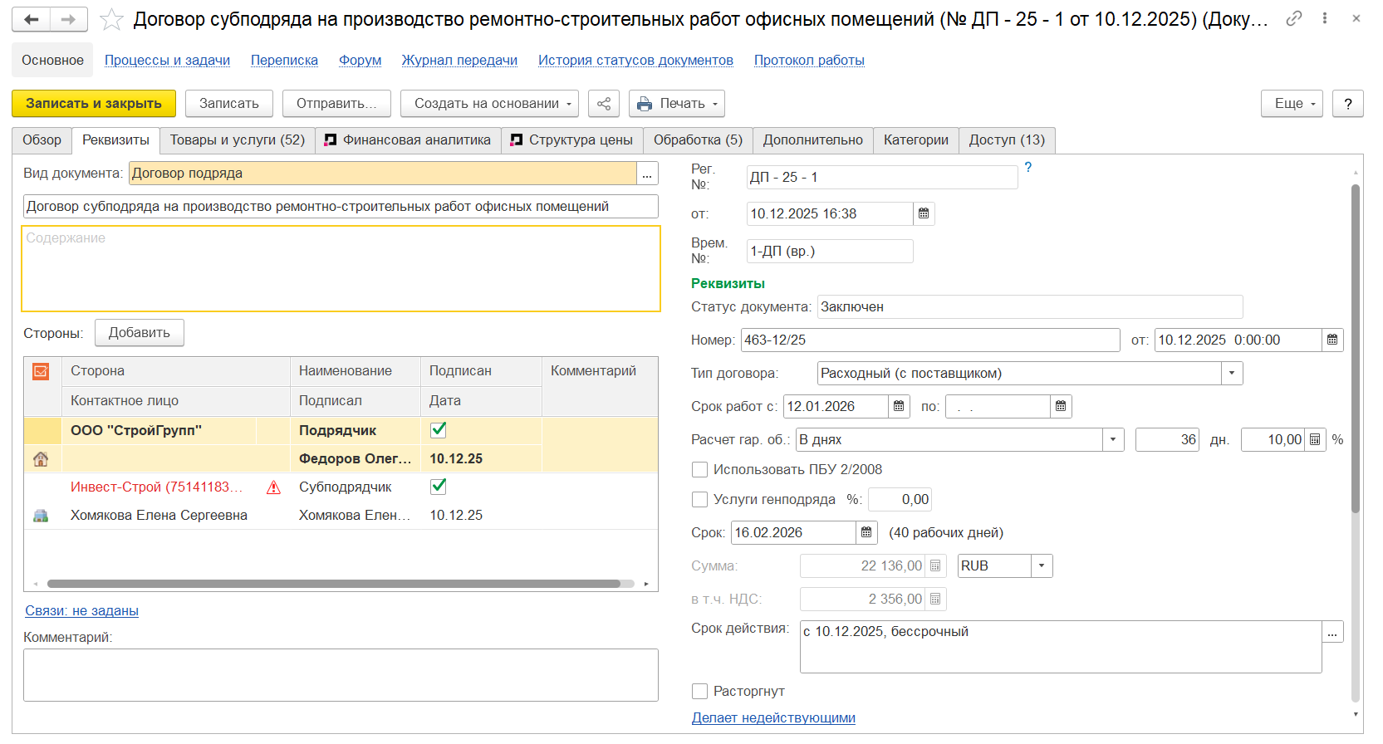The image size is (1383, 744).
Task: Open the Доступ (13) tab
Action: tap(1007, 140)
